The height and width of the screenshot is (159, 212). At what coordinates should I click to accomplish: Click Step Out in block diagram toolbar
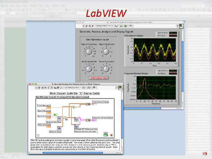61,88
